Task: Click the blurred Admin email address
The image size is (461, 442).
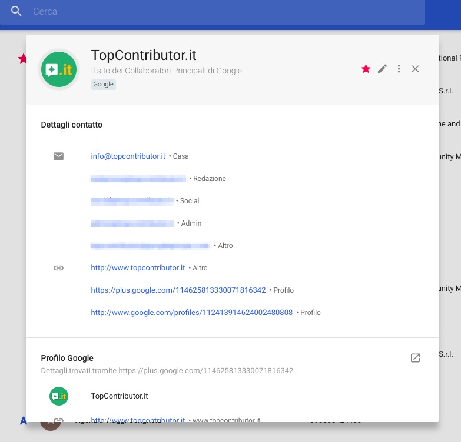Action: (x=132, y=223)
